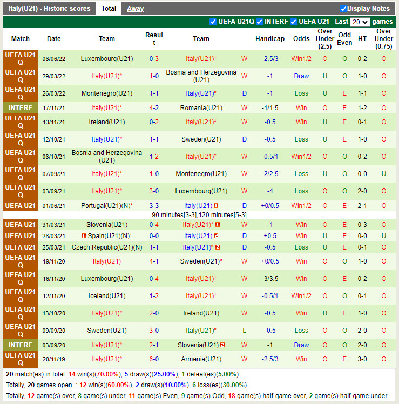This screenshot has width=399, height=404.
Task: Click red card icon in Czech Republic row
Action: coord(218,247)
